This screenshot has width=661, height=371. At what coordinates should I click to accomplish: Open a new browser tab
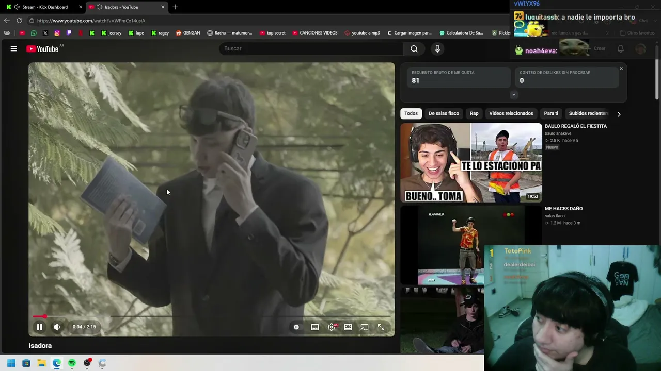pyautogui.click(x=175, y=7)
